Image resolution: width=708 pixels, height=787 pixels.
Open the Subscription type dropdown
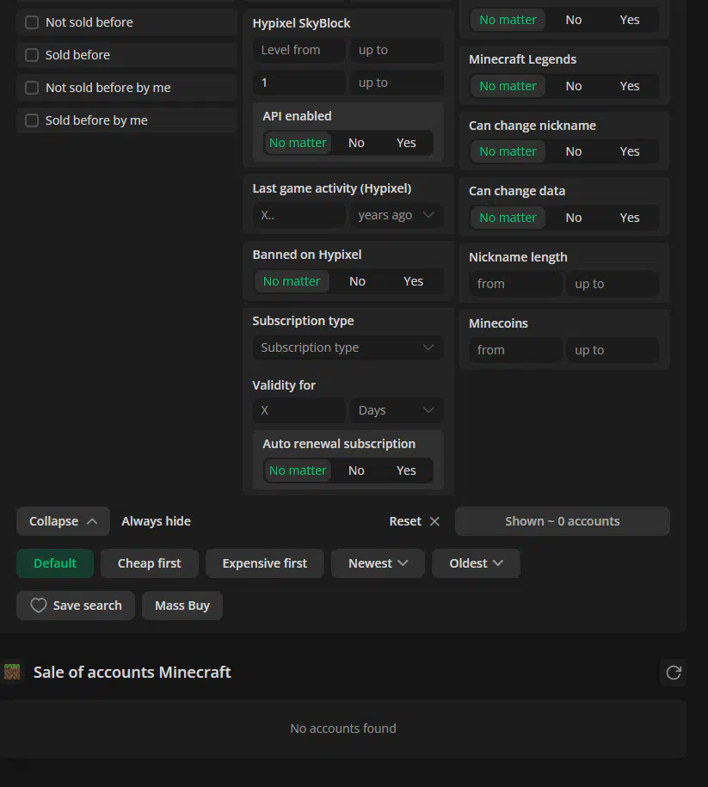pyautogui.click(x=348, y=347)
